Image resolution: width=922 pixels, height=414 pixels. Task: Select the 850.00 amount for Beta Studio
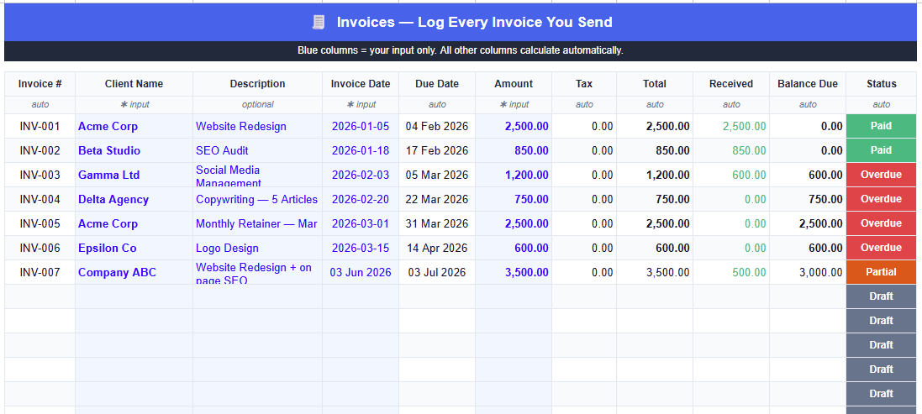tap(514, 151)
